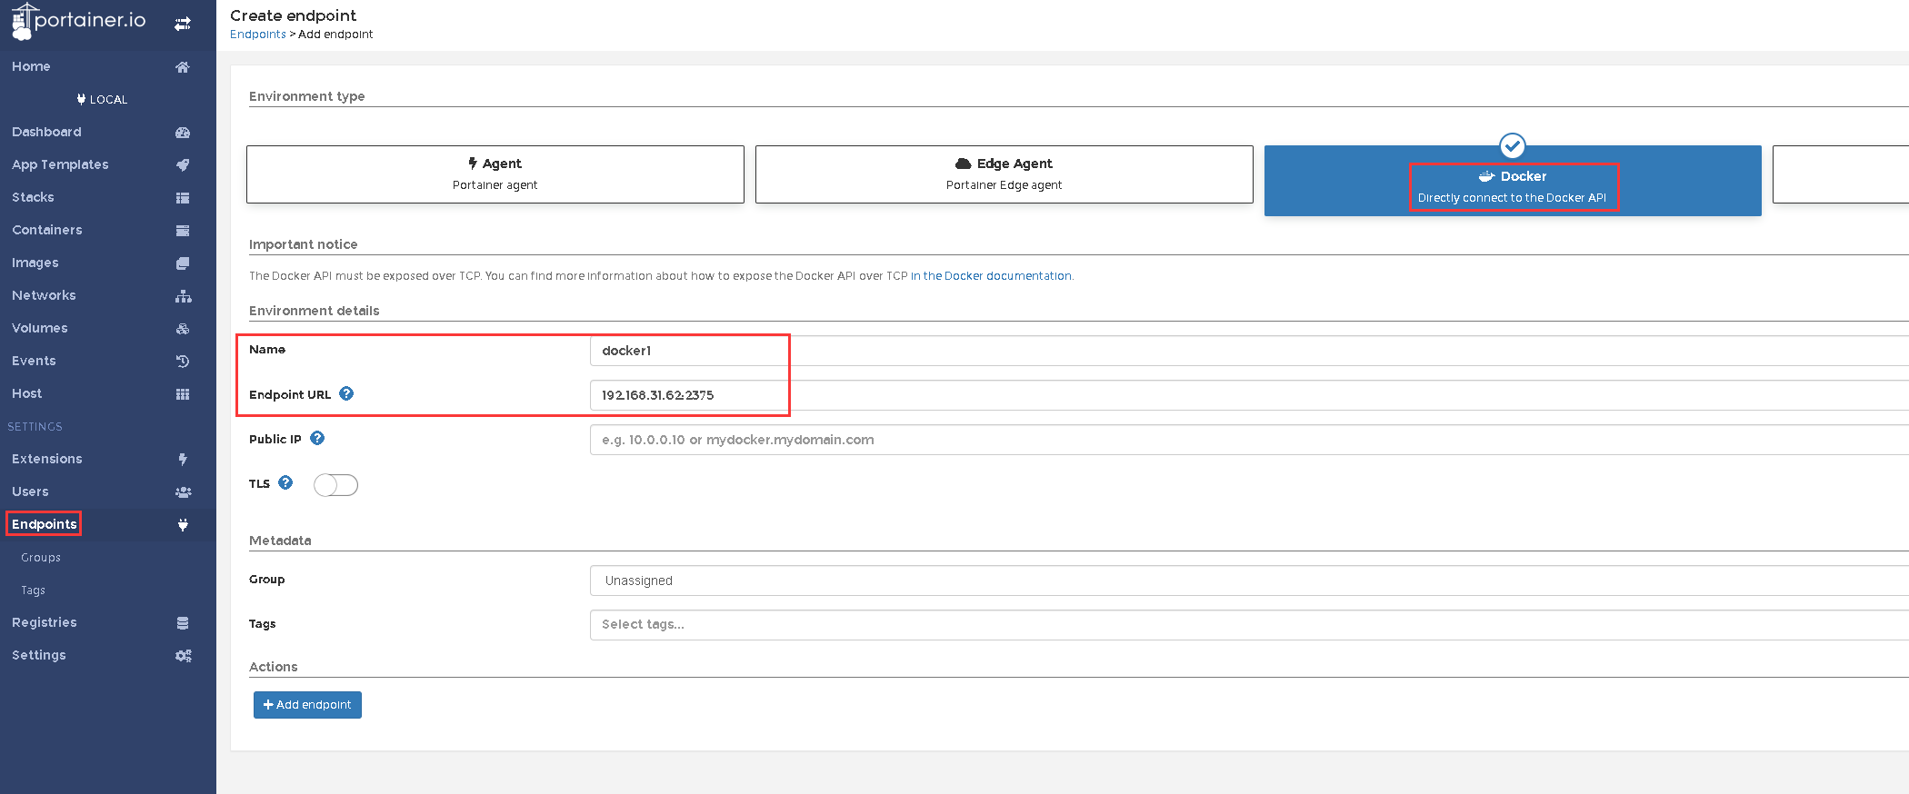The width and height of the screenshot is (1909, 794).
Task: Click the Host grid icon
Action: [x=183, y=394]
